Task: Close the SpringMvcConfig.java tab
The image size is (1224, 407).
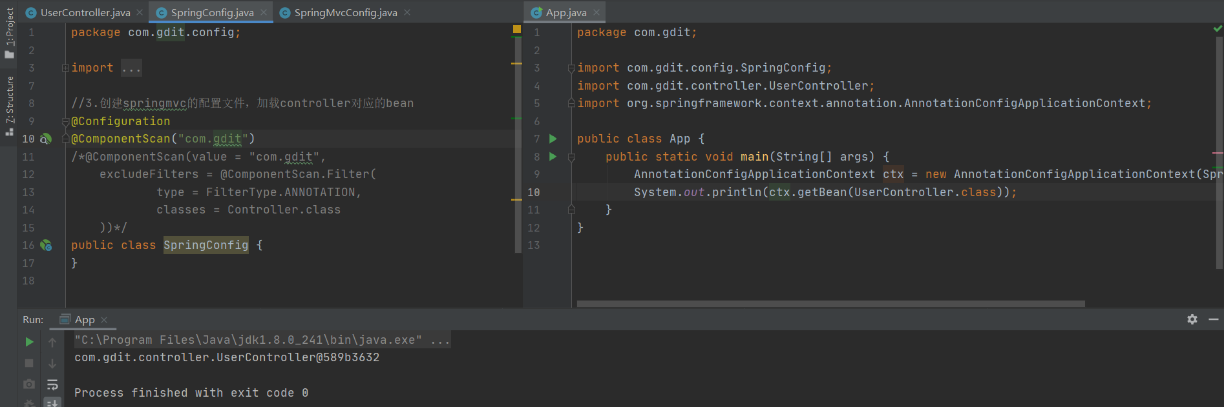Action: coord(407,12)
